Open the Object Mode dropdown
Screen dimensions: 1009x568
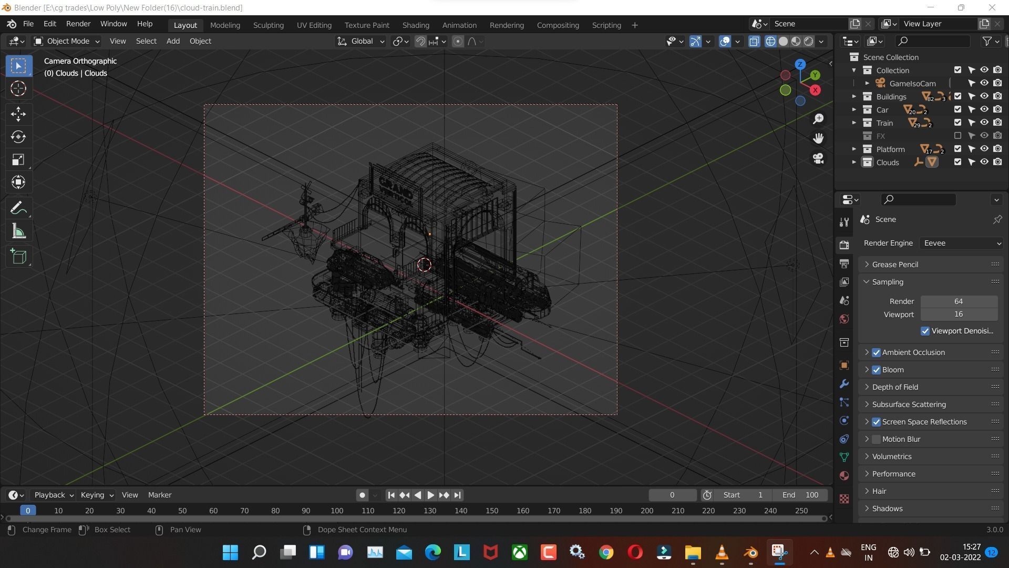point(66,41)
